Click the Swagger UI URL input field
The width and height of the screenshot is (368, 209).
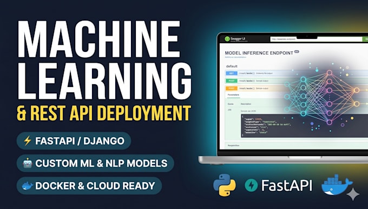pyautogui.click(x=316, y=39)
